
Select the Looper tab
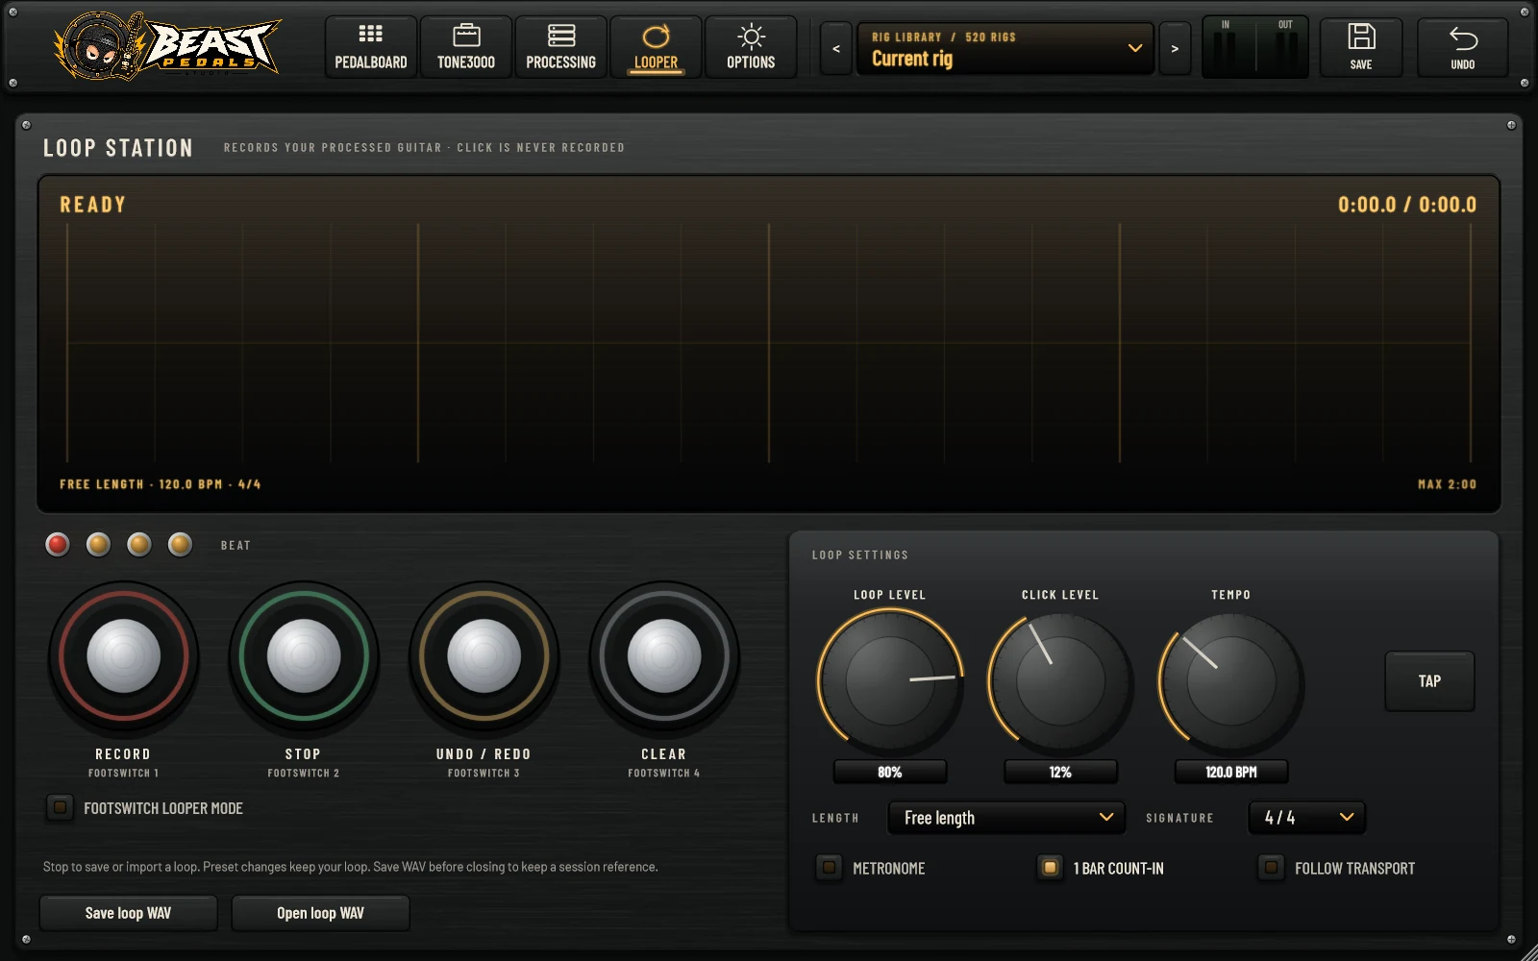656,47
